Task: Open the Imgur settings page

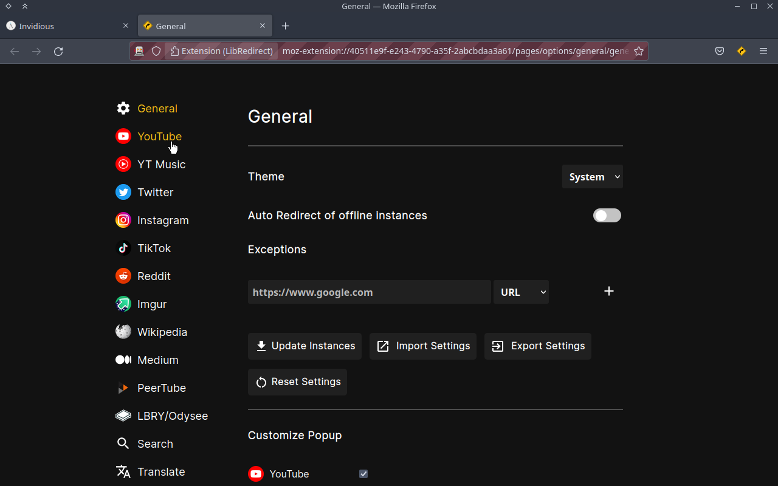Action: [152, 304]
